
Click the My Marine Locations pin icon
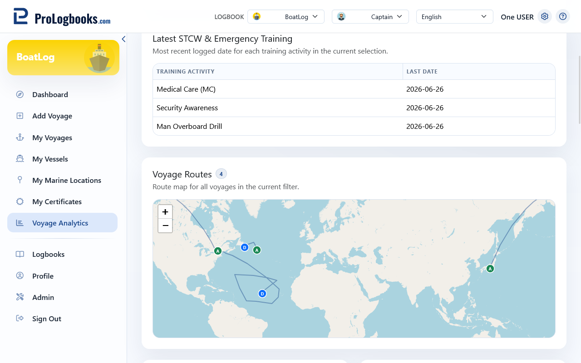coord(20,180)
